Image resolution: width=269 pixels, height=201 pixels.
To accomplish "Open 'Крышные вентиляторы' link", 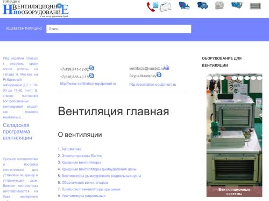I will tap(81, 162).
